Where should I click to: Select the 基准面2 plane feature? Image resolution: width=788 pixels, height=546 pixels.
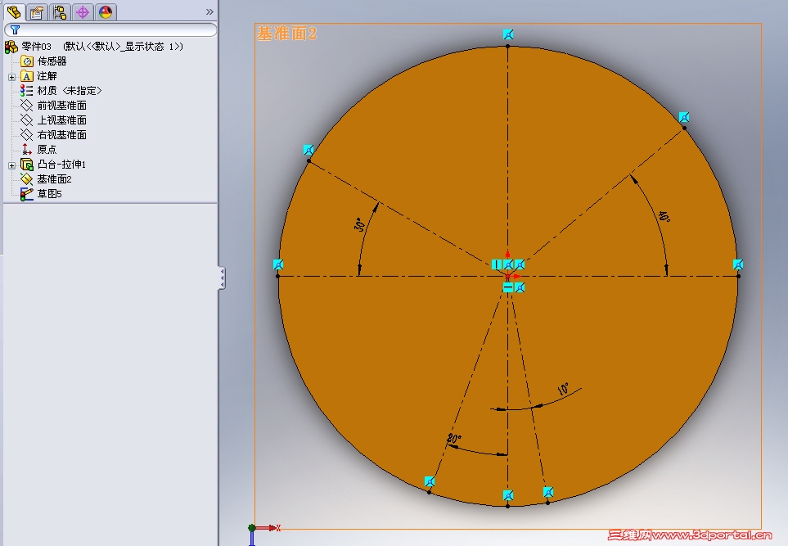coord(54,179)
